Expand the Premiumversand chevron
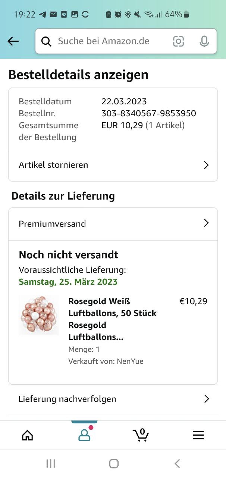 coord(206,223)
